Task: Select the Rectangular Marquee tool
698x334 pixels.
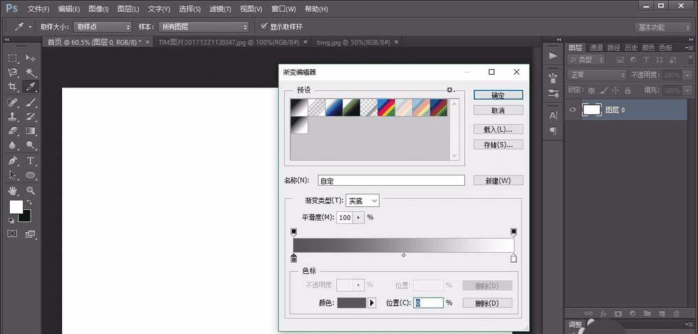Action: pos(13,58)
